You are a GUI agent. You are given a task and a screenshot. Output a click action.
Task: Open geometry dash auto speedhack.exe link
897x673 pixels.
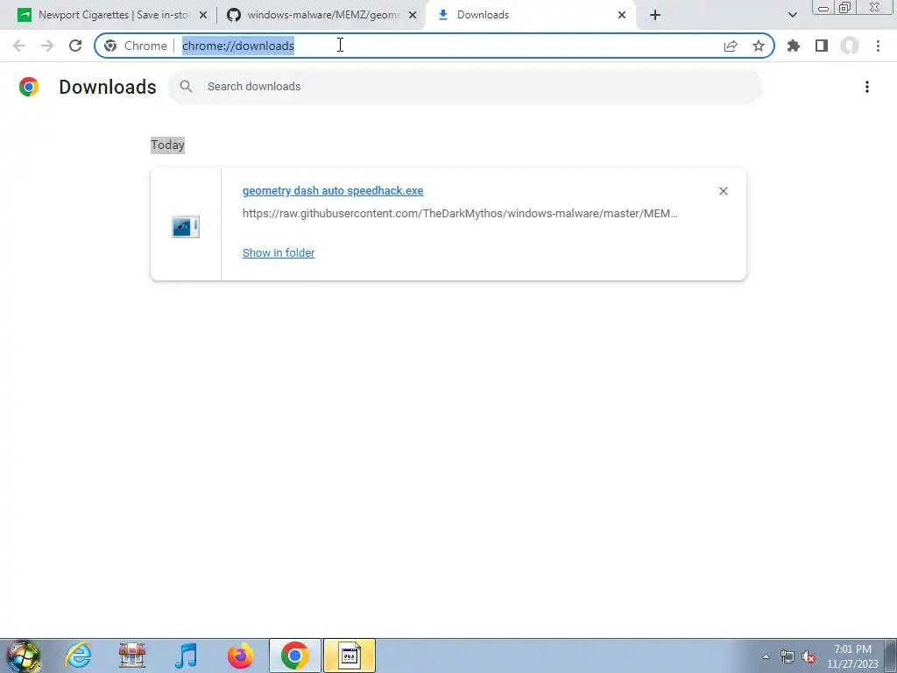coord(333,190)
